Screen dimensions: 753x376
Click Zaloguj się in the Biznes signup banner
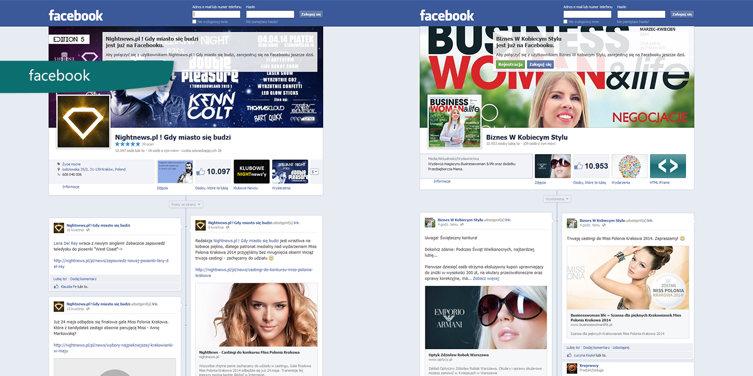point(541,64)
